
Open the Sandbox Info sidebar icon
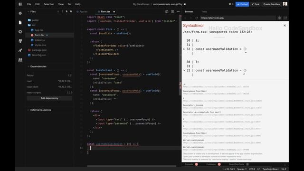(20, 13)
